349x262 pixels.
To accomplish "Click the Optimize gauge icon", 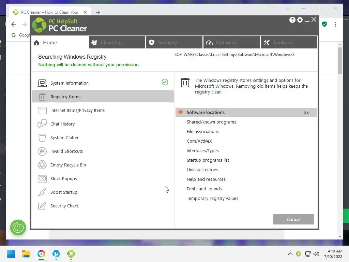I will (x=209, y=43).
